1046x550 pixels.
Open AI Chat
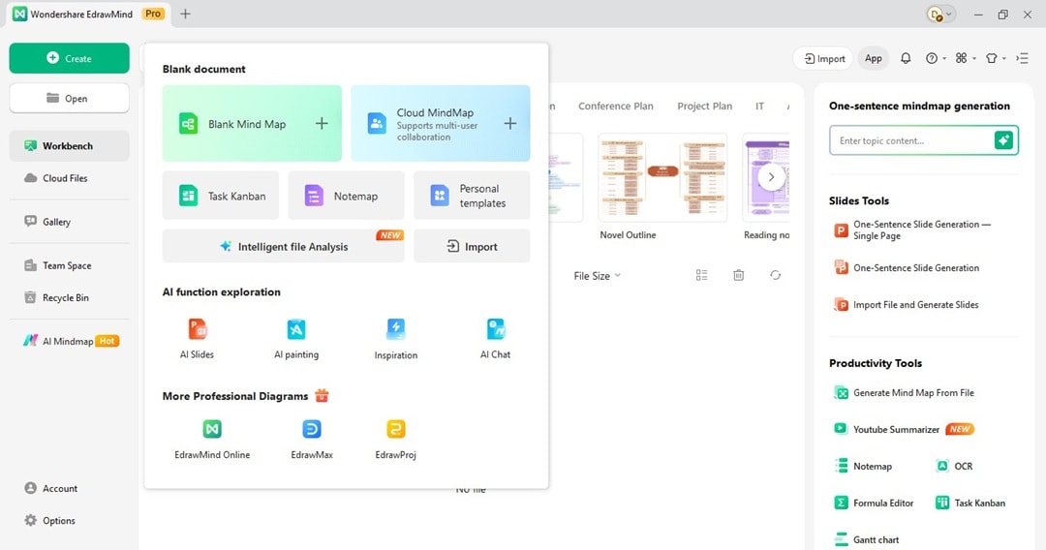[496, 339]
